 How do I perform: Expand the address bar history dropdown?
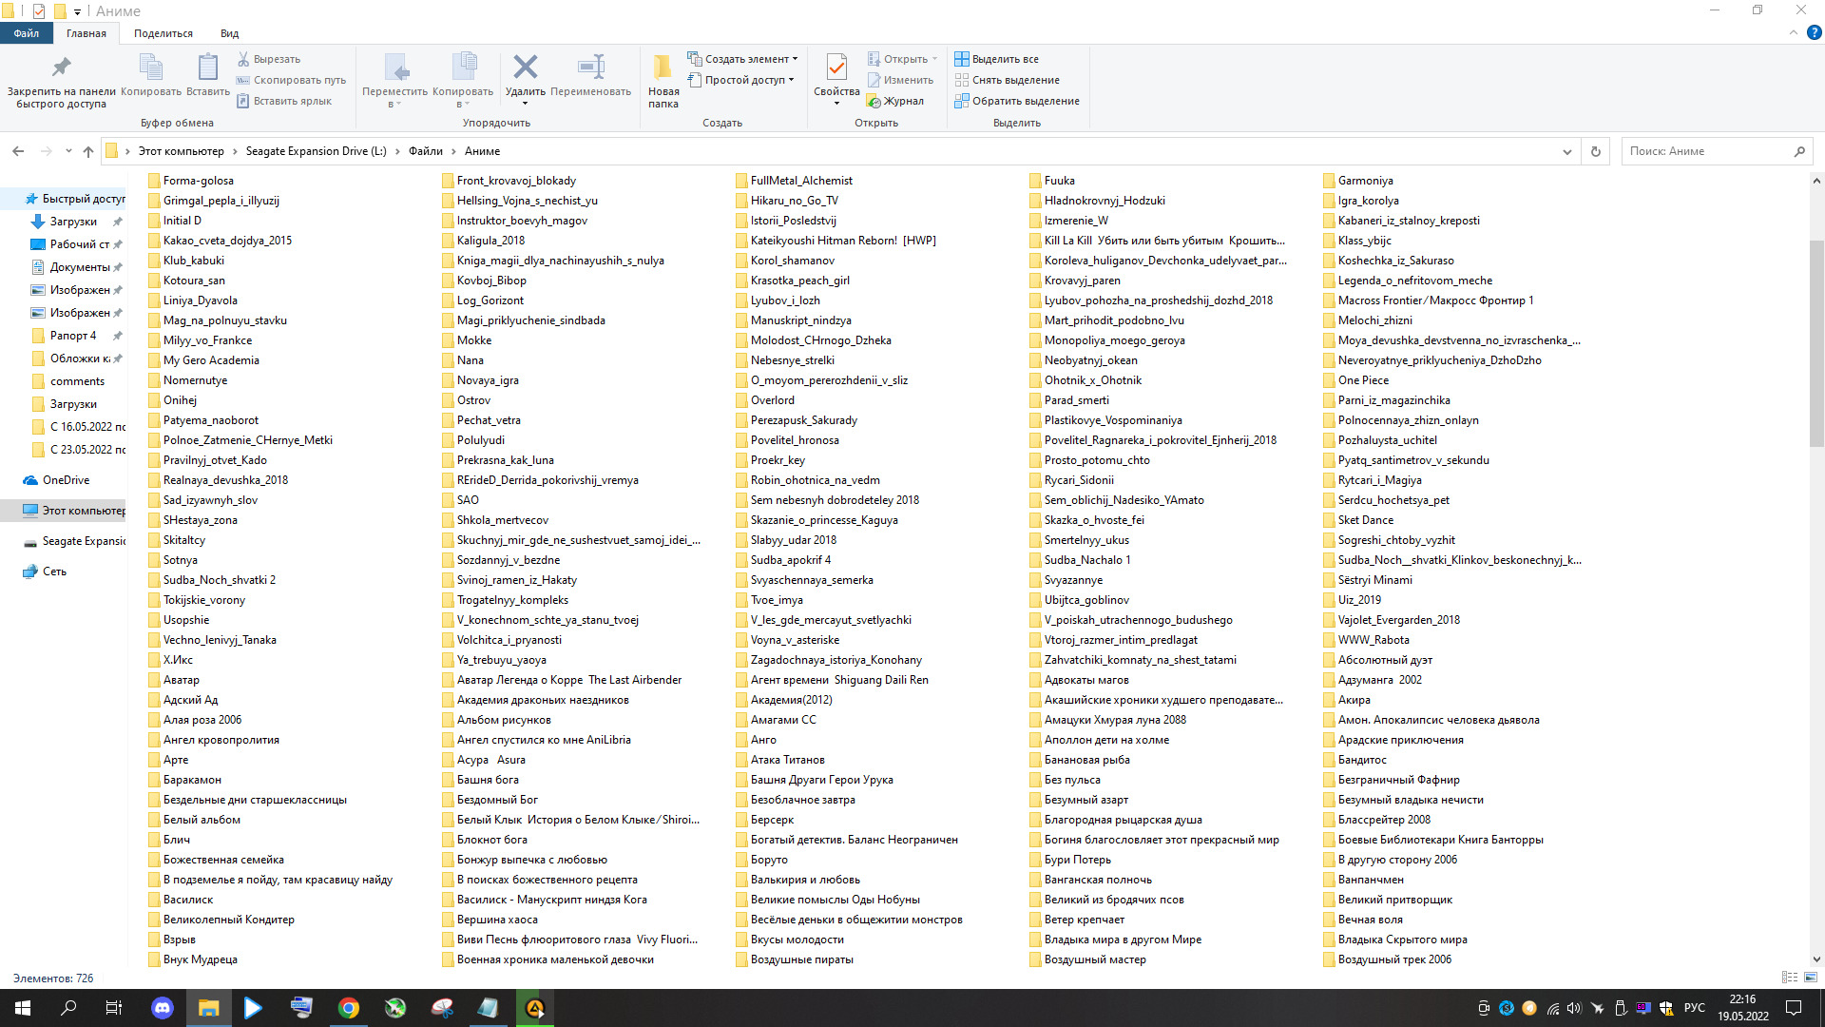tap(1566, 151)
